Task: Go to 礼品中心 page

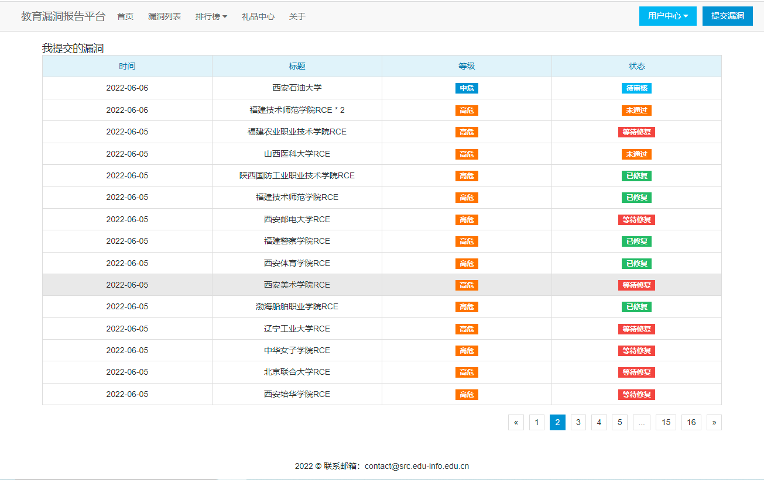Action: (258, 16)
